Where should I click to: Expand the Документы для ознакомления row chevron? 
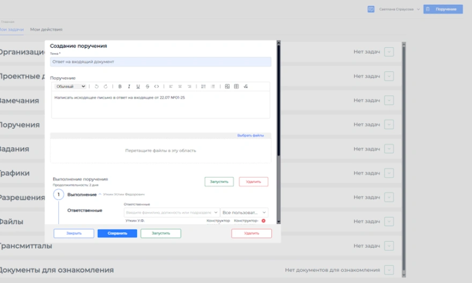(389, 270)
